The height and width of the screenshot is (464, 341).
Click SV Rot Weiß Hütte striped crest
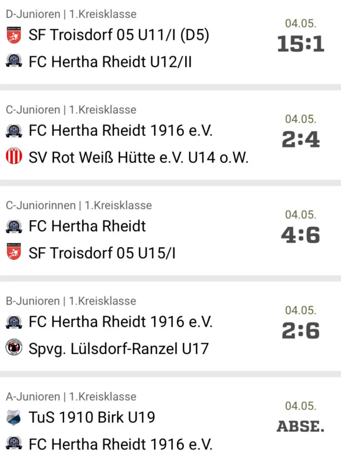click(14, 156)
